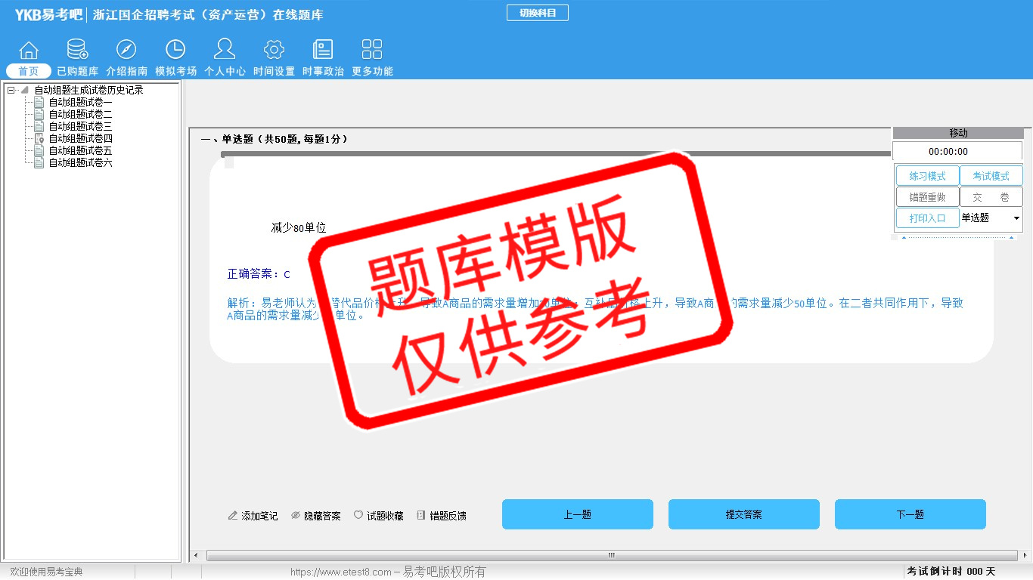This screenshot has width=1033, height=580.
Task: Open 介绍指南 compass icon
Action: coord(126,51)
